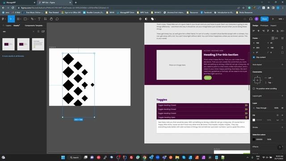Add a stroke with plus
The height and width of the screenshot is (161, 286).
pyautogui.click(x=282, y=127)
